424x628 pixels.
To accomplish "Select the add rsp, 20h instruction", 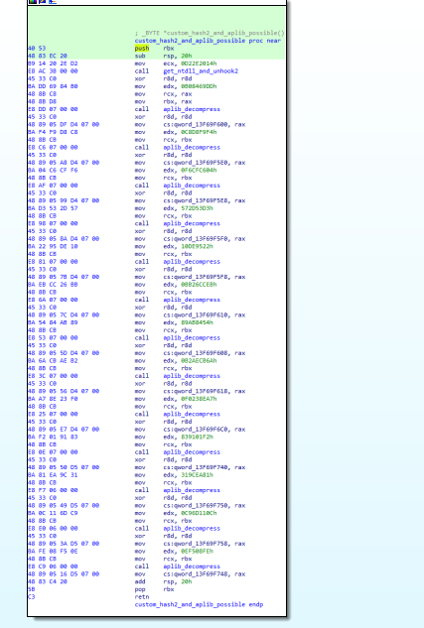I will point(163,581).
